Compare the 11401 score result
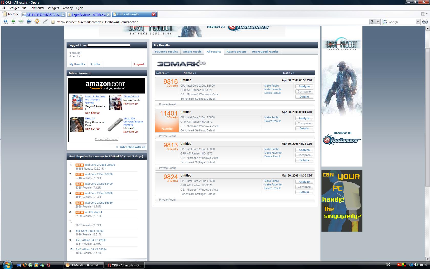Screen dimensions: 430x269 pos(304,123)
